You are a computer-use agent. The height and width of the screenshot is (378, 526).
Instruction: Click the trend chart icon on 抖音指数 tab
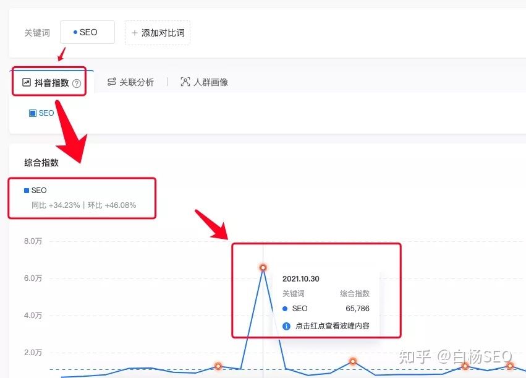(x=27, y=81)
